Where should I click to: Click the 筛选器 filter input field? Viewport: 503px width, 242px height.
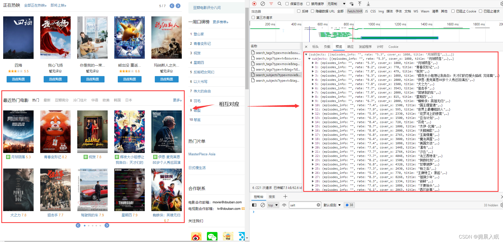(x=272, y=11)
